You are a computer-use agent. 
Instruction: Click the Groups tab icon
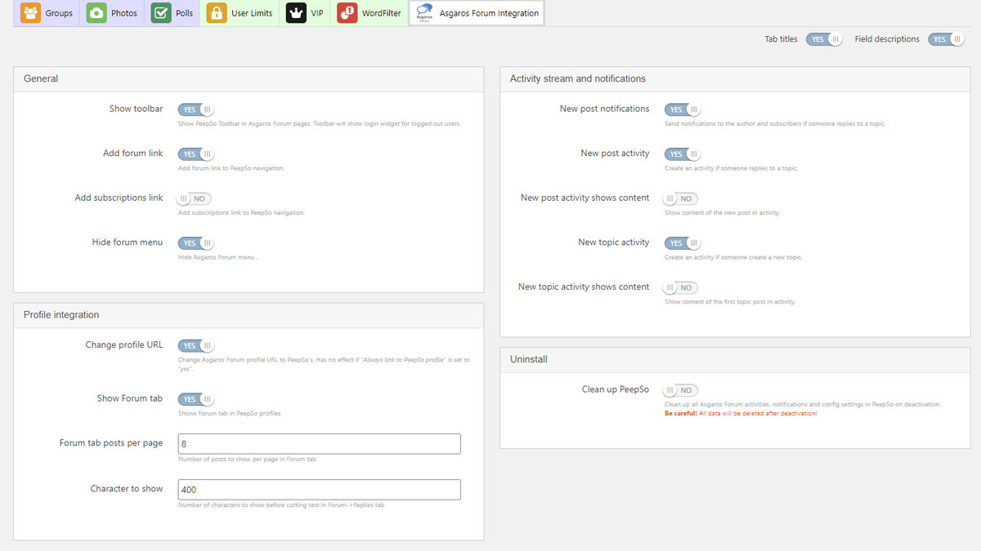click(30, 13)
